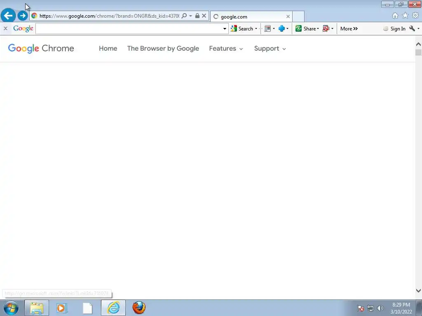This screenshot has width=422, height=316.
Task: Click the Google logo on the toolbar
Action: click(x=23, y=28)
